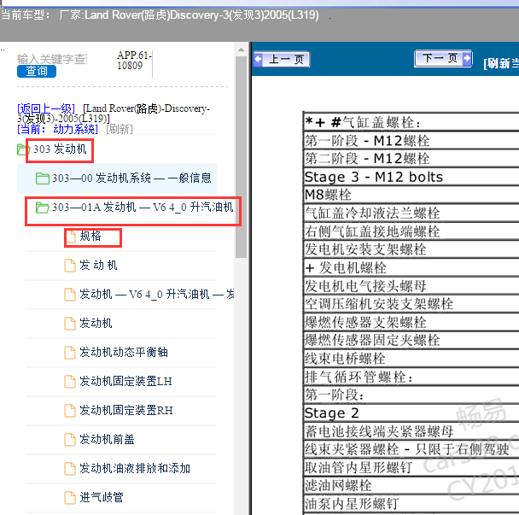Select table row 发电机安装支架螺栓
This screenshot has width=519, height=515.
(x=411, y=249)
